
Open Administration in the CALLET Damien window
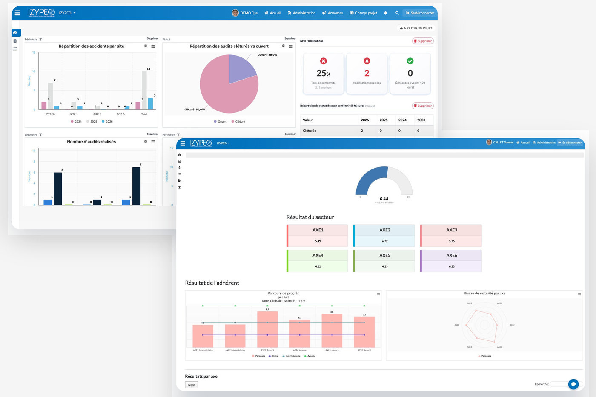tap(544, 143)
